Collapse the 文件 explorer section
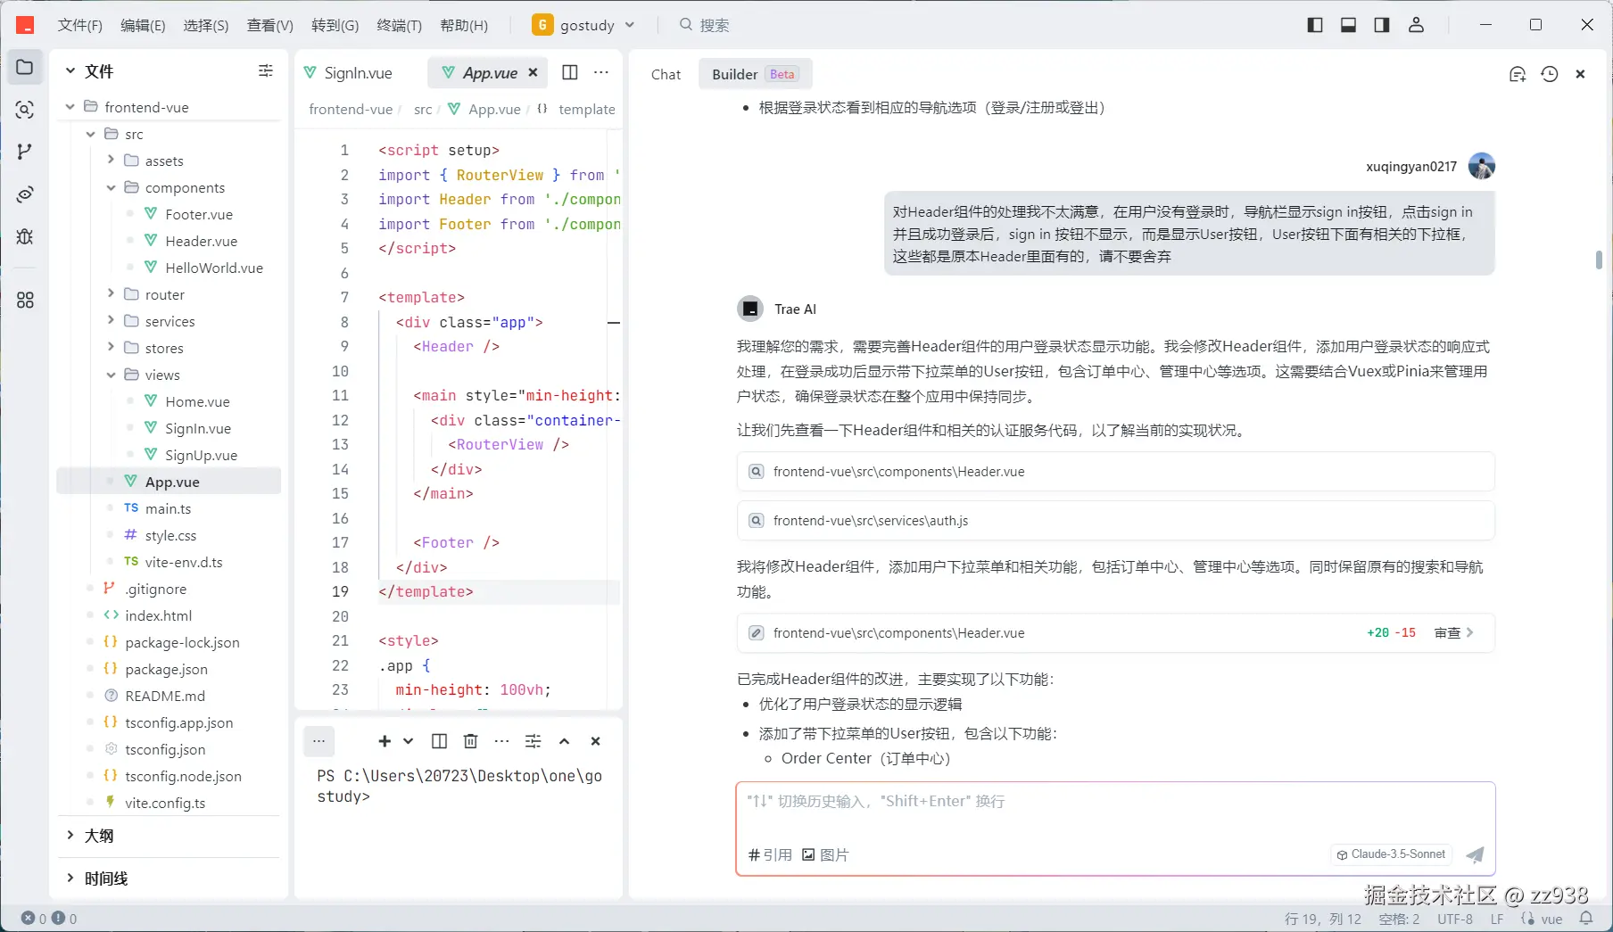The width and height of the screenshot is (1613, 932). tap(70, 70)
